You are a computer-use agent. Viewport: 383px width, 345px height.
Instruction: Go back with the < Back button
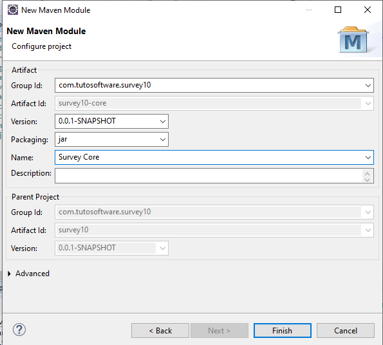(160, 331)
